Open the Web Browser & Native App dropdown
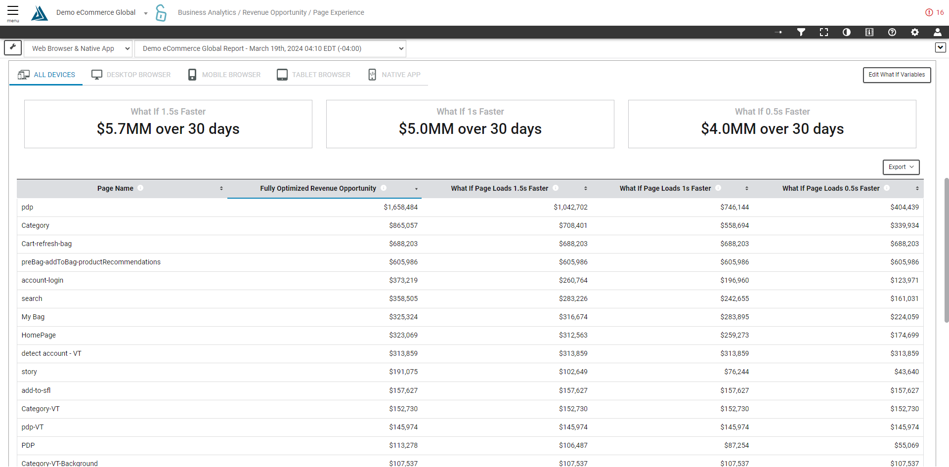This screenshot has height=467, width=949. click(x=78, y=48)
